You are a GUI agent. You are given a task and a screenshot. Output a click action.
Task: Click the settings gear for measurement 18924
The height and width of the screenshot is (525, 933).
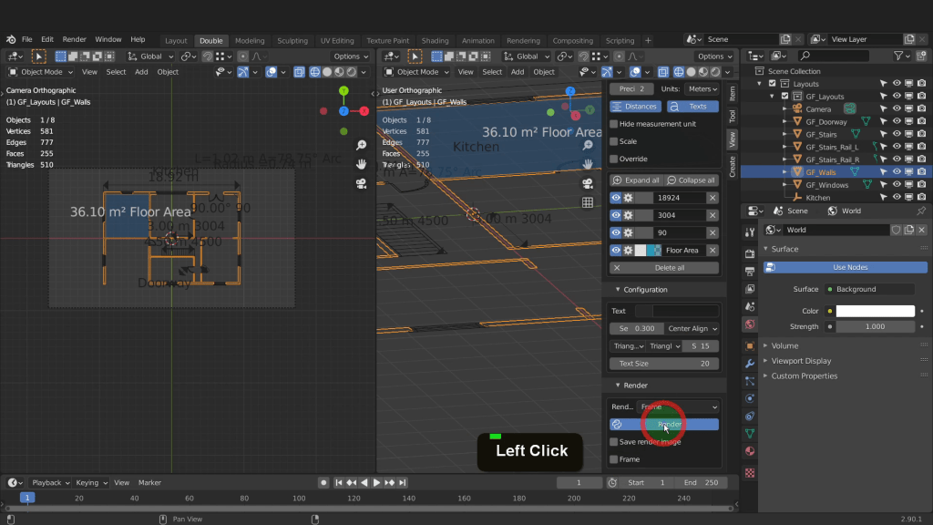(x=628, y=198)
